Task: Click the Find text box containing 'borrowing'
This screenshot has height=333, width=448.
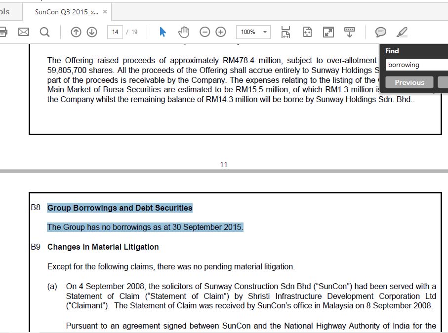Action: (416, 65)
